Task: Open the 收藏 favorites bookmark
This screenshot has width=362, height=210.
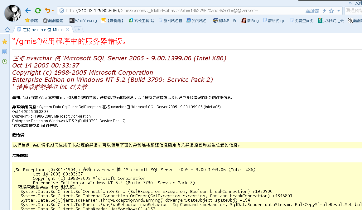Action: pyautogui.click(x=31, y=21)
